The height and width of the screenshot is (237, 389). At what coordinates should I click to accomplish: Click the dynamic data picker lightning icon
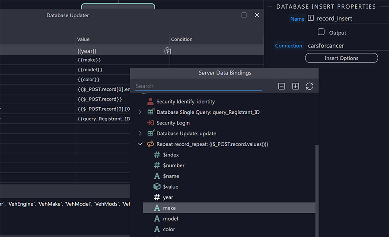167,51
